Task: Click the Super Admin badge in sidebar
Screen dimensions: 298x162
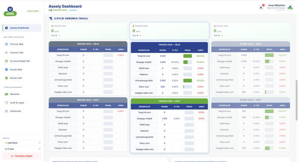Action: pyautogui.click(x=33, y=11)
